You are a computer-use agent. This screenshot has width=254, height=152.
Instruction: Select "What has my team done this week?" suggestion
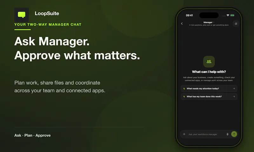(x=209, y=96)
